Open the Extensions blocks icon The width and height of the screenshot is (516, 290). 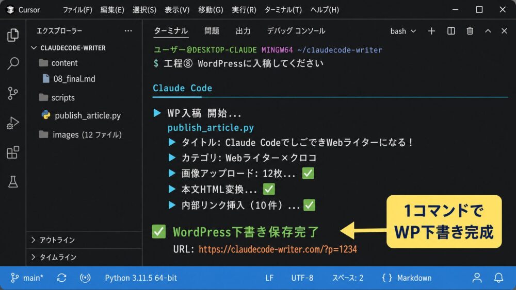click(13, 152)
